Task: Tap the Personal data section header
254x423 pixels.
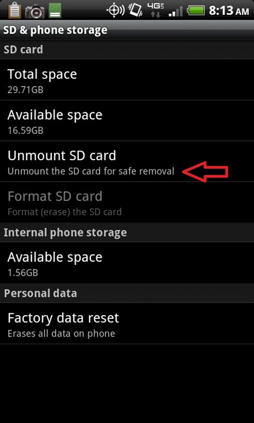Action: (127, 293)
